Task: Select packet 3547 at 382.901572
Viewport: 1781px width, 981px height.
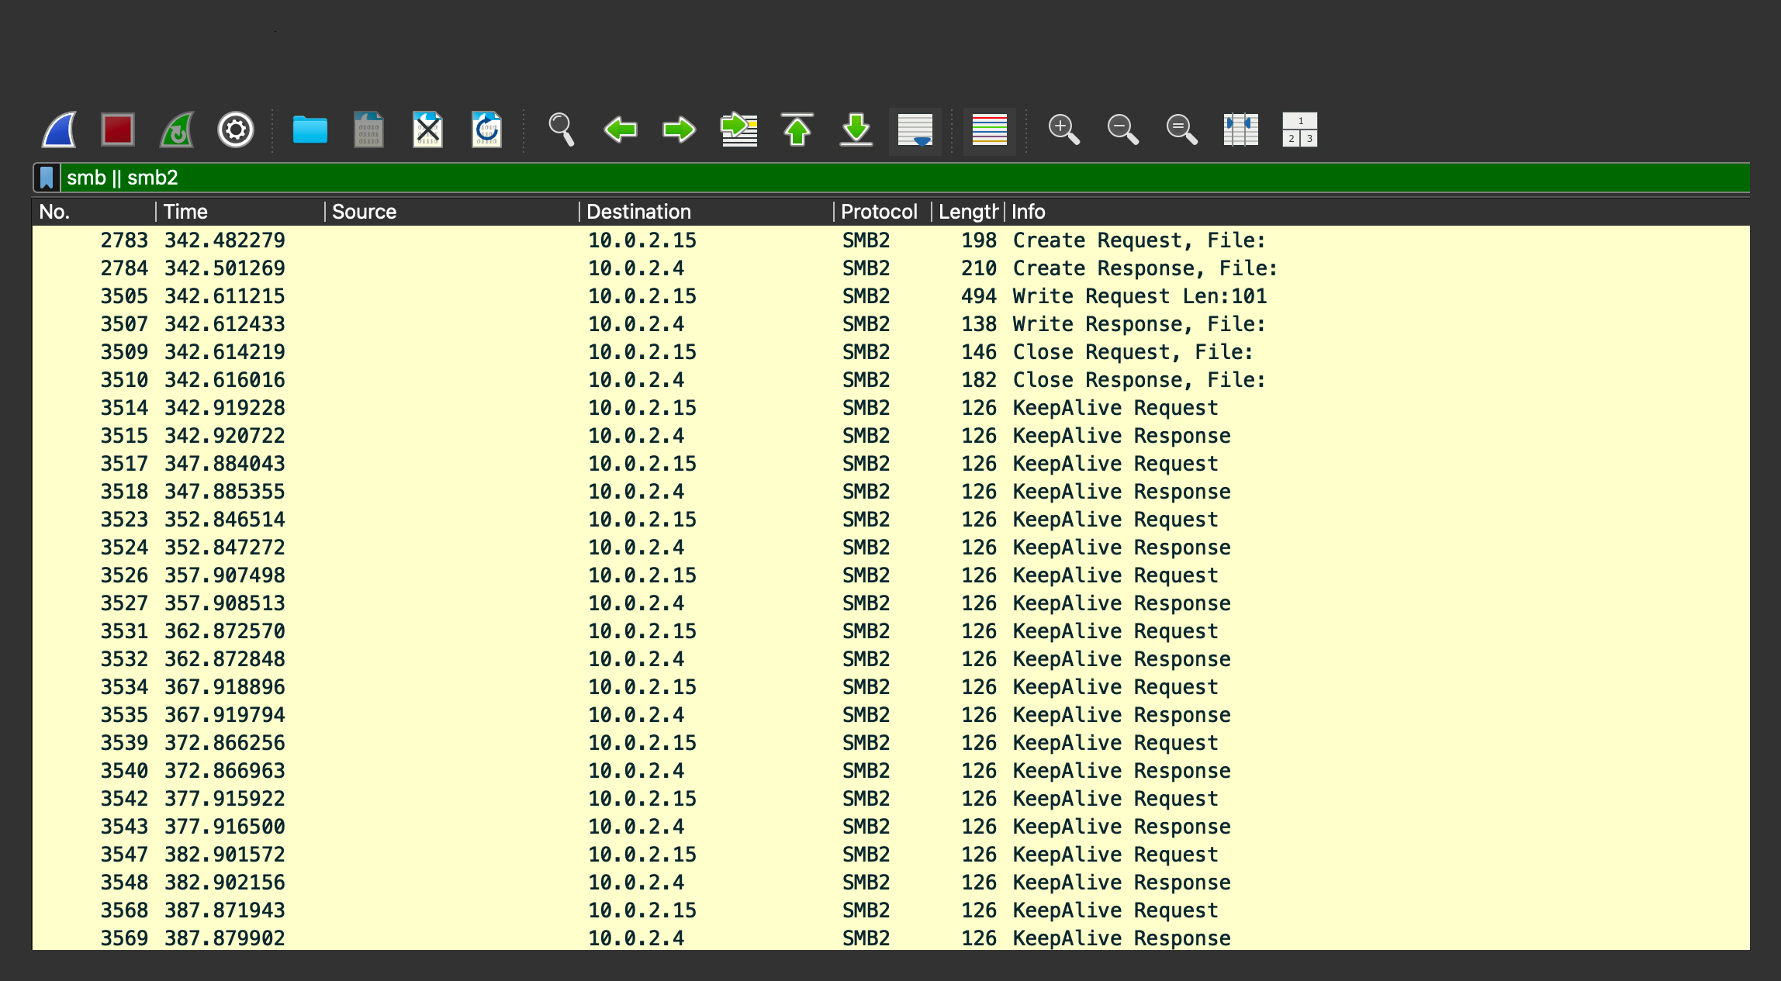Action: 890,855
